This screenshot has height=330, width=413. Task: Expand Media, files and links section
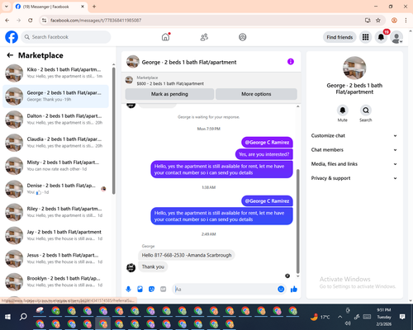[x=354, y=164]
